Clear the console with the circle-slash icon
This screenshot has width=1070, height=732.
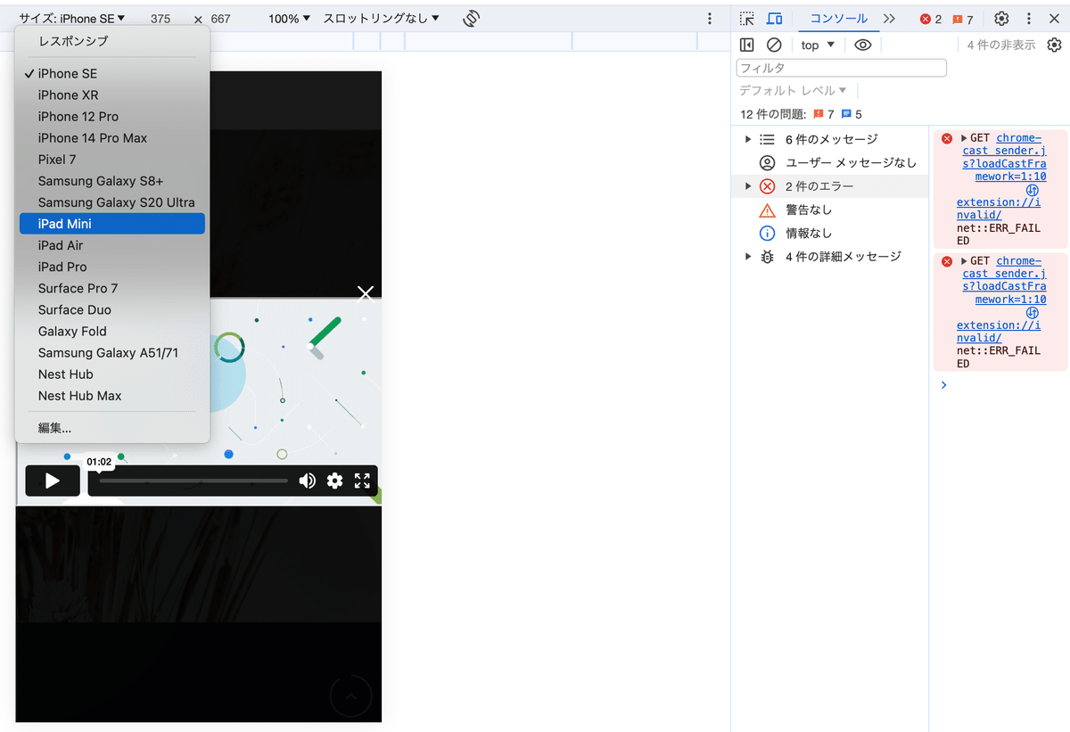pos(774,45)
